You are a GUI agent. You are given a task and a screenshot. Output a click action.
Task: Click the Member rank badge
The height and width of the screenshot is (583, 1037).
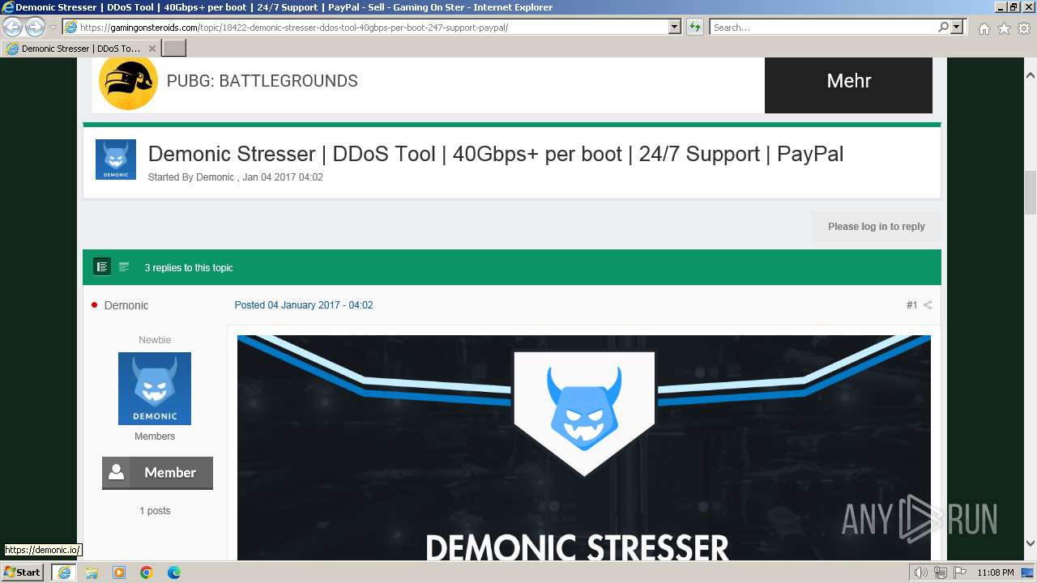(157, 473)
